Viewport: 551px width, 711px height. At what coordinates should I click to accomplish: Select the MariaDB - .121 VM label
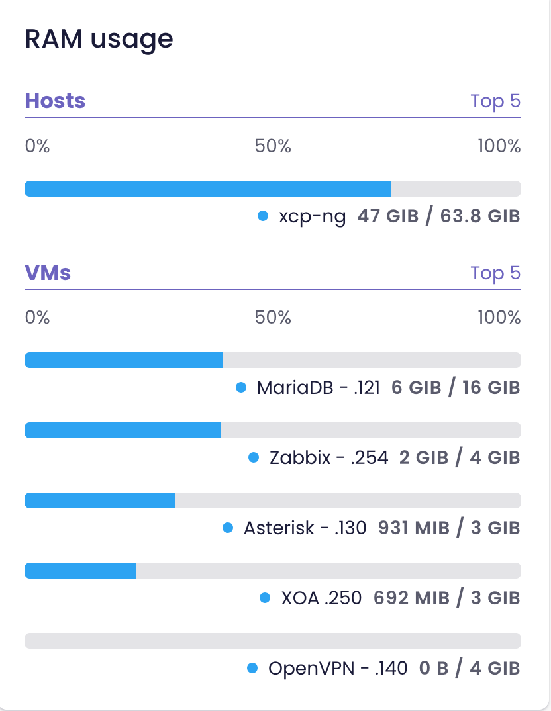319,387
